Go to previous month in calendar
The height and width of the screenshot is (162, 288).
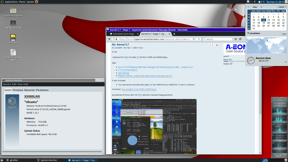coord(248,7)
